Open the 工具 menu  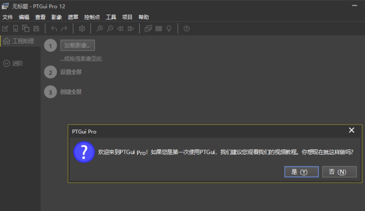click(x=111, y=17)
